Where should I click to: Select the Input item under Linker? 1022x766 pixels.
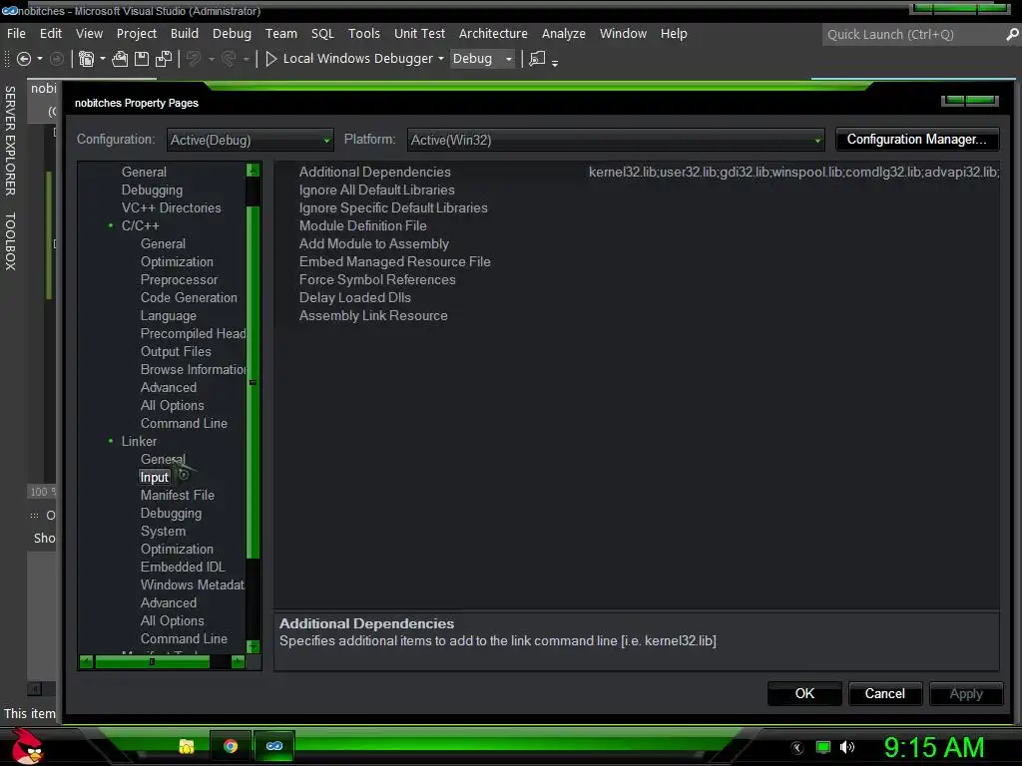pos(155,478)
